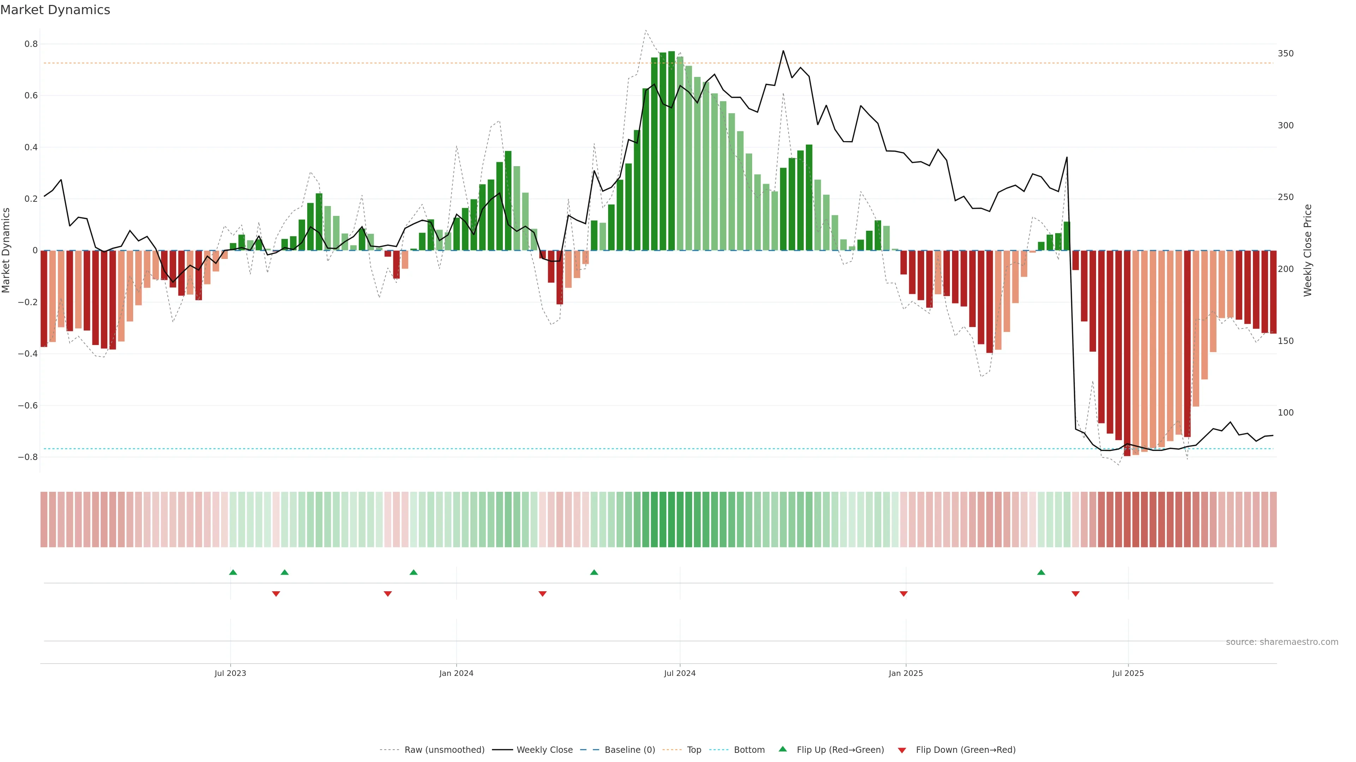The image size is (1356, 762).
Task: Click the Jul 2024 x-axis label
Action: click(679, 673)
